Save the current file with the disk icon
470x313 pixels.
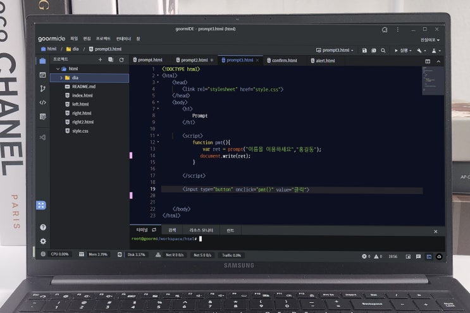[x=364, y=51]
